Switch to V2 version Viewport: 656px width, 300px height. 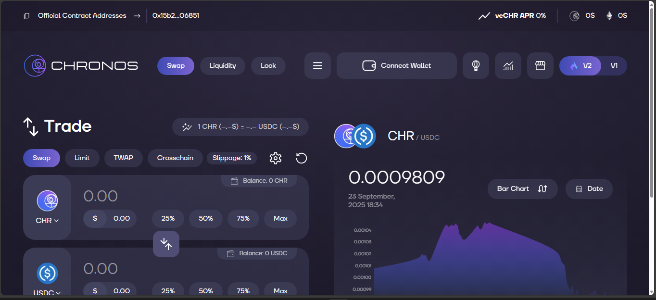[x=580, y=66]
